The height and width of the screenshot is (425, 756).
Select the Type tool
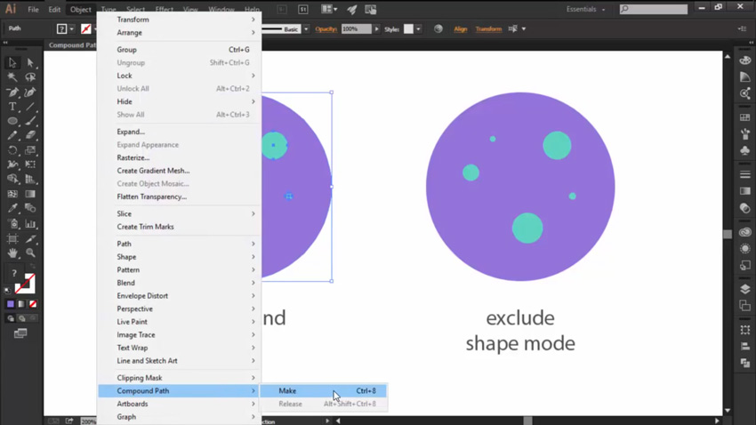click(12, 107)
